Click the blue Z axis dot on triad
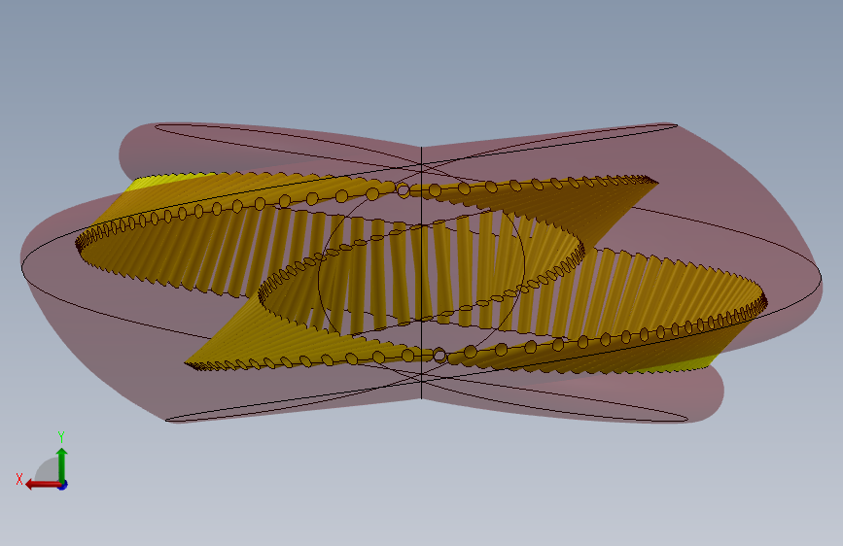 [x=63, y=485]
